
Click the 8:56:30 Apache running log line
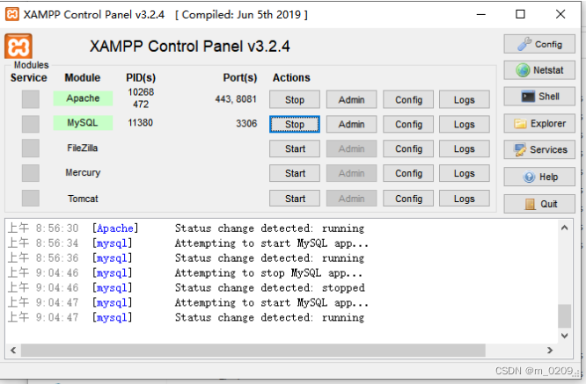[186, 228]
